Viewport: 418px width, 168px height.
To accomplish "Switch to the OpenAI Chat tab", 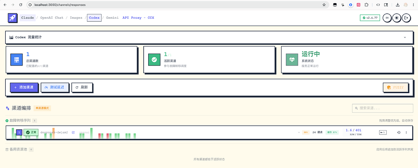I will point(52,18).
